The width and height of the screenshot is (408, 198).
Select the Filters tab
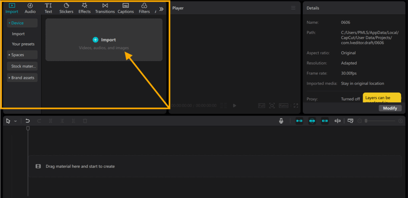pyautogui.click(x=144, y=8)
